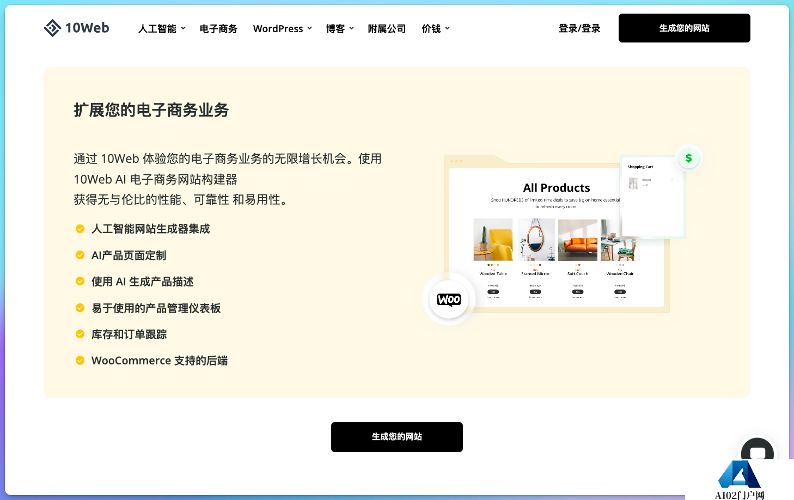Expand the WordPress menu chevron

310,28
